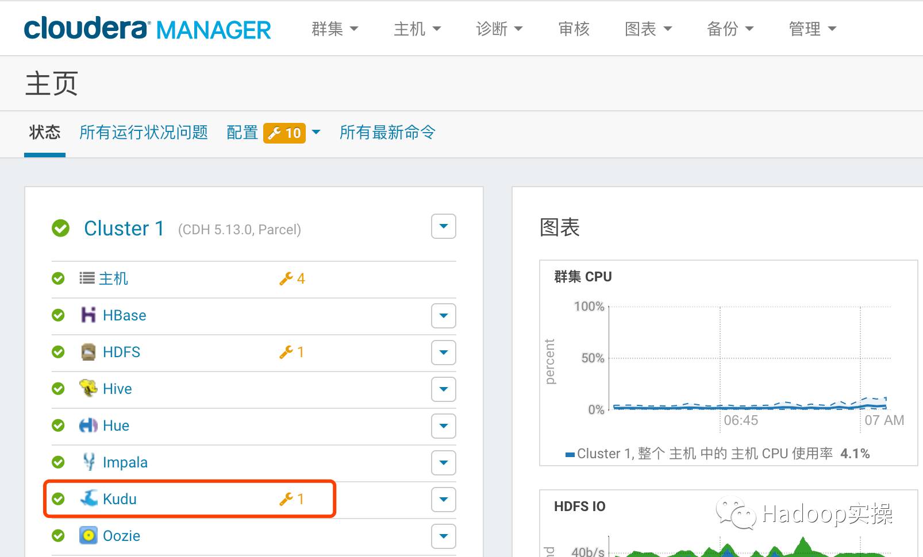
Task: Click the Hue service icon
Action: [88, 425]
